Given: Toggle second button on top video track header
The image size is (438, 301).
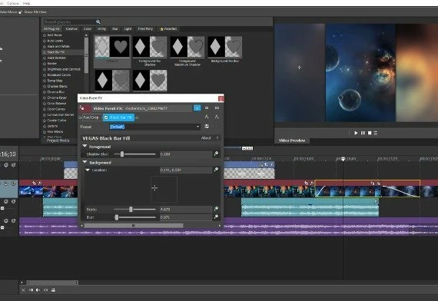Looking at the screenshot, I should click(x=13, y=165).
